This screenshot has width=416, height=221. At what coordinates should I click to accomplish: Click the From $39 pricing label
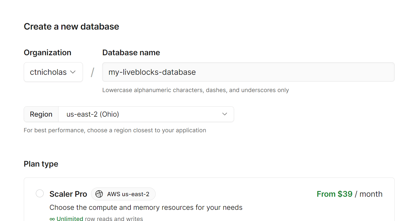pos(335,194)
